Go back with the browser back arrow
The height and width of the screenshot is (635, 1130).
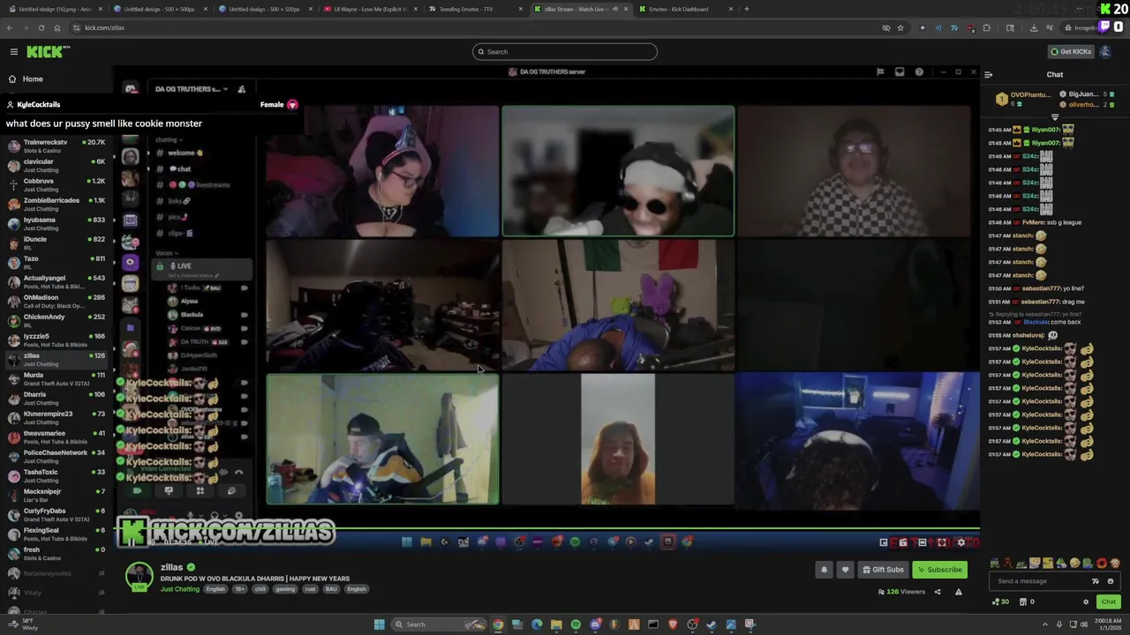(x=10, y=27)
